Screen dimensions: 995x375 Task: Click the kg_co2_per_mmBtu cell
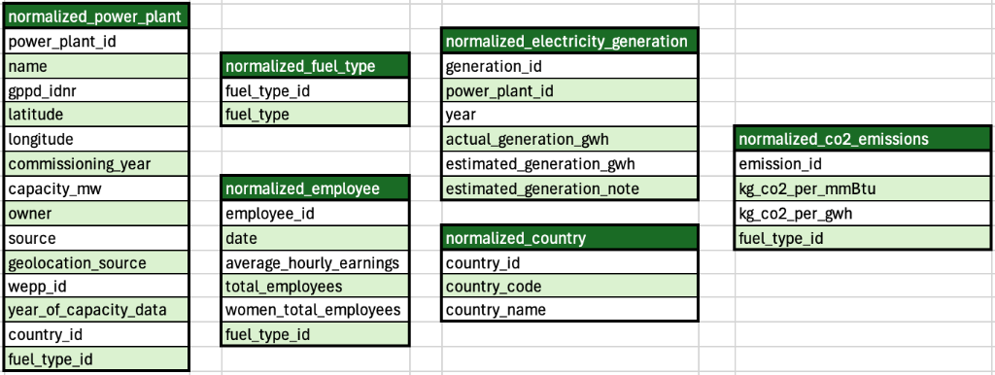(x=863, y=188)
